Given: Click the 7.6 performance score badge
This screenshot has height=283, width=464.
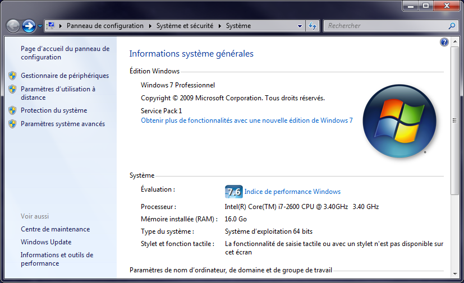Looking at the screenshot, I should point(233,192).
